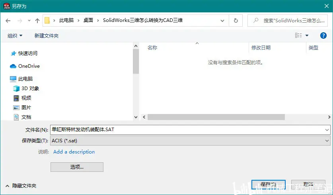Refresh the current folder

(236, 20)
